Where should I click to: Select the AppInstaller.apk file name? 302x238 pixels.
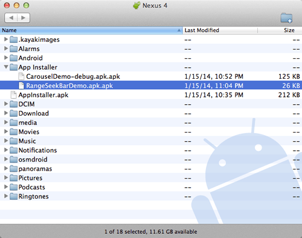[43, 95]
